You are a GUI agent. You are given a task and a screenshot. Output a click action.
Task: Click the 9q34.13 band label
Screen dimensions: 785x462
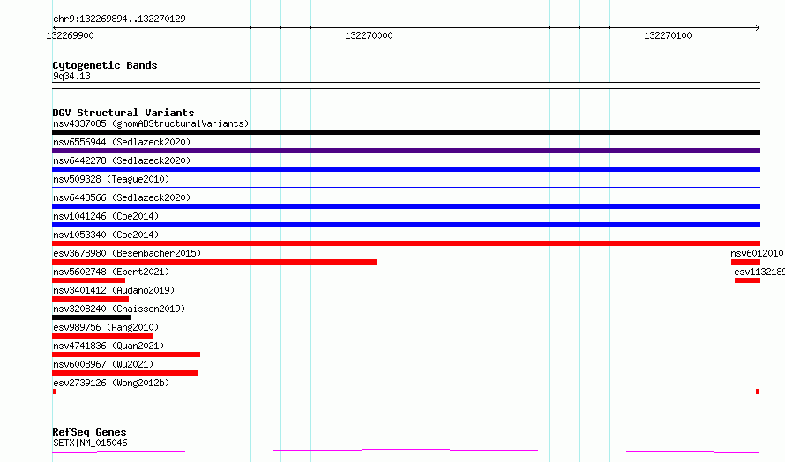pos(71,76)
